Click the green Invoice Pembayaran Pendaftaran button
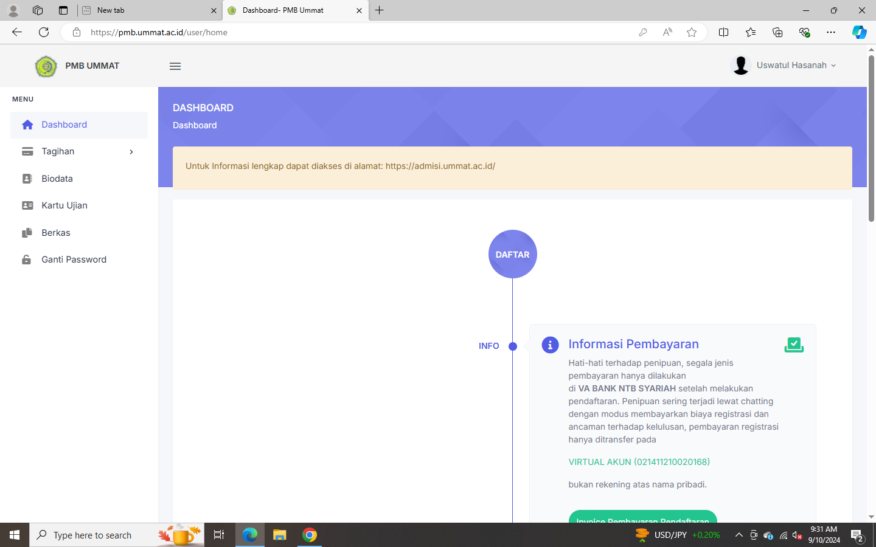This screenshot has width=876, height=547. pos(642,517)
